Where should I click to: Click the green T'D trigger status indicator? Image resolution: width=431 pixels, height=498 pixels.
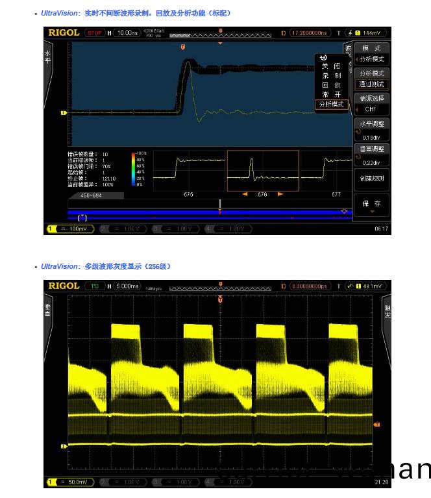pos(95,286)
